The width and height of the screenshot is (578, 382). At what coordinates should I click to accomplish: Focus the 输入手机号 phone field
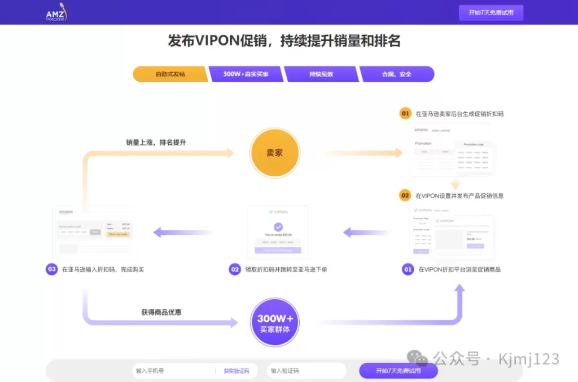pos(174,371)
